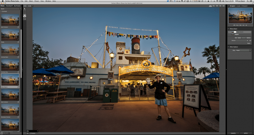The height and width of the screenshot is (135, 254).
Task: Open the Help menu
Action: point(54,1)
